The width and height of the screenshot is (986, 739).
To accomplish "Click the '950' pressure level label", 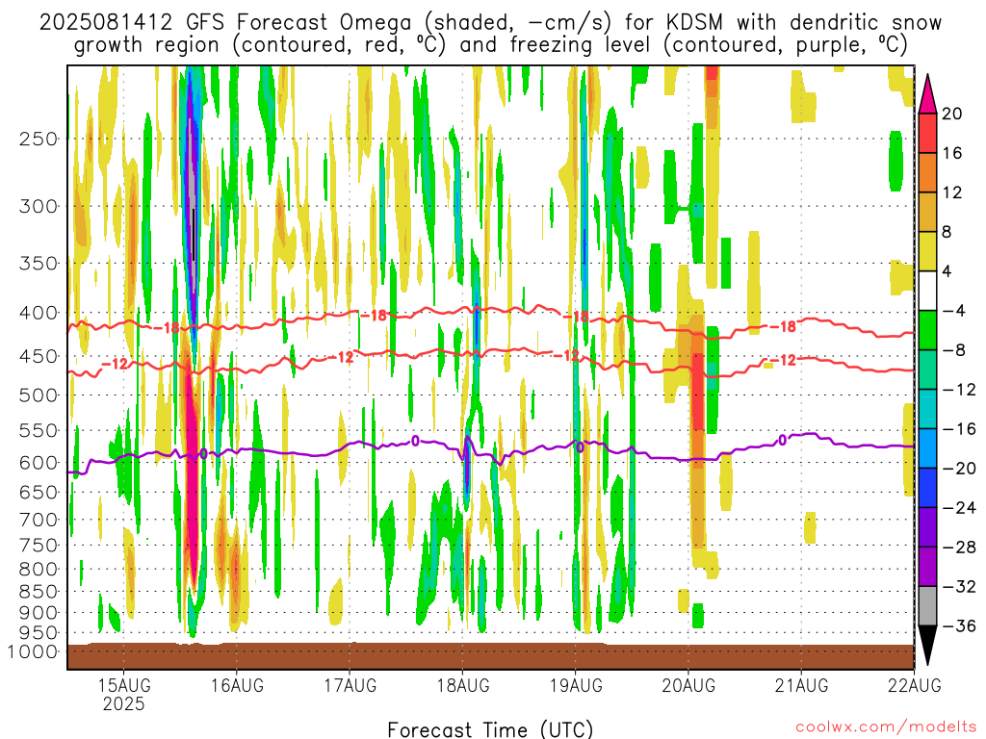I will pyautogui.click(x=39, y=633).
